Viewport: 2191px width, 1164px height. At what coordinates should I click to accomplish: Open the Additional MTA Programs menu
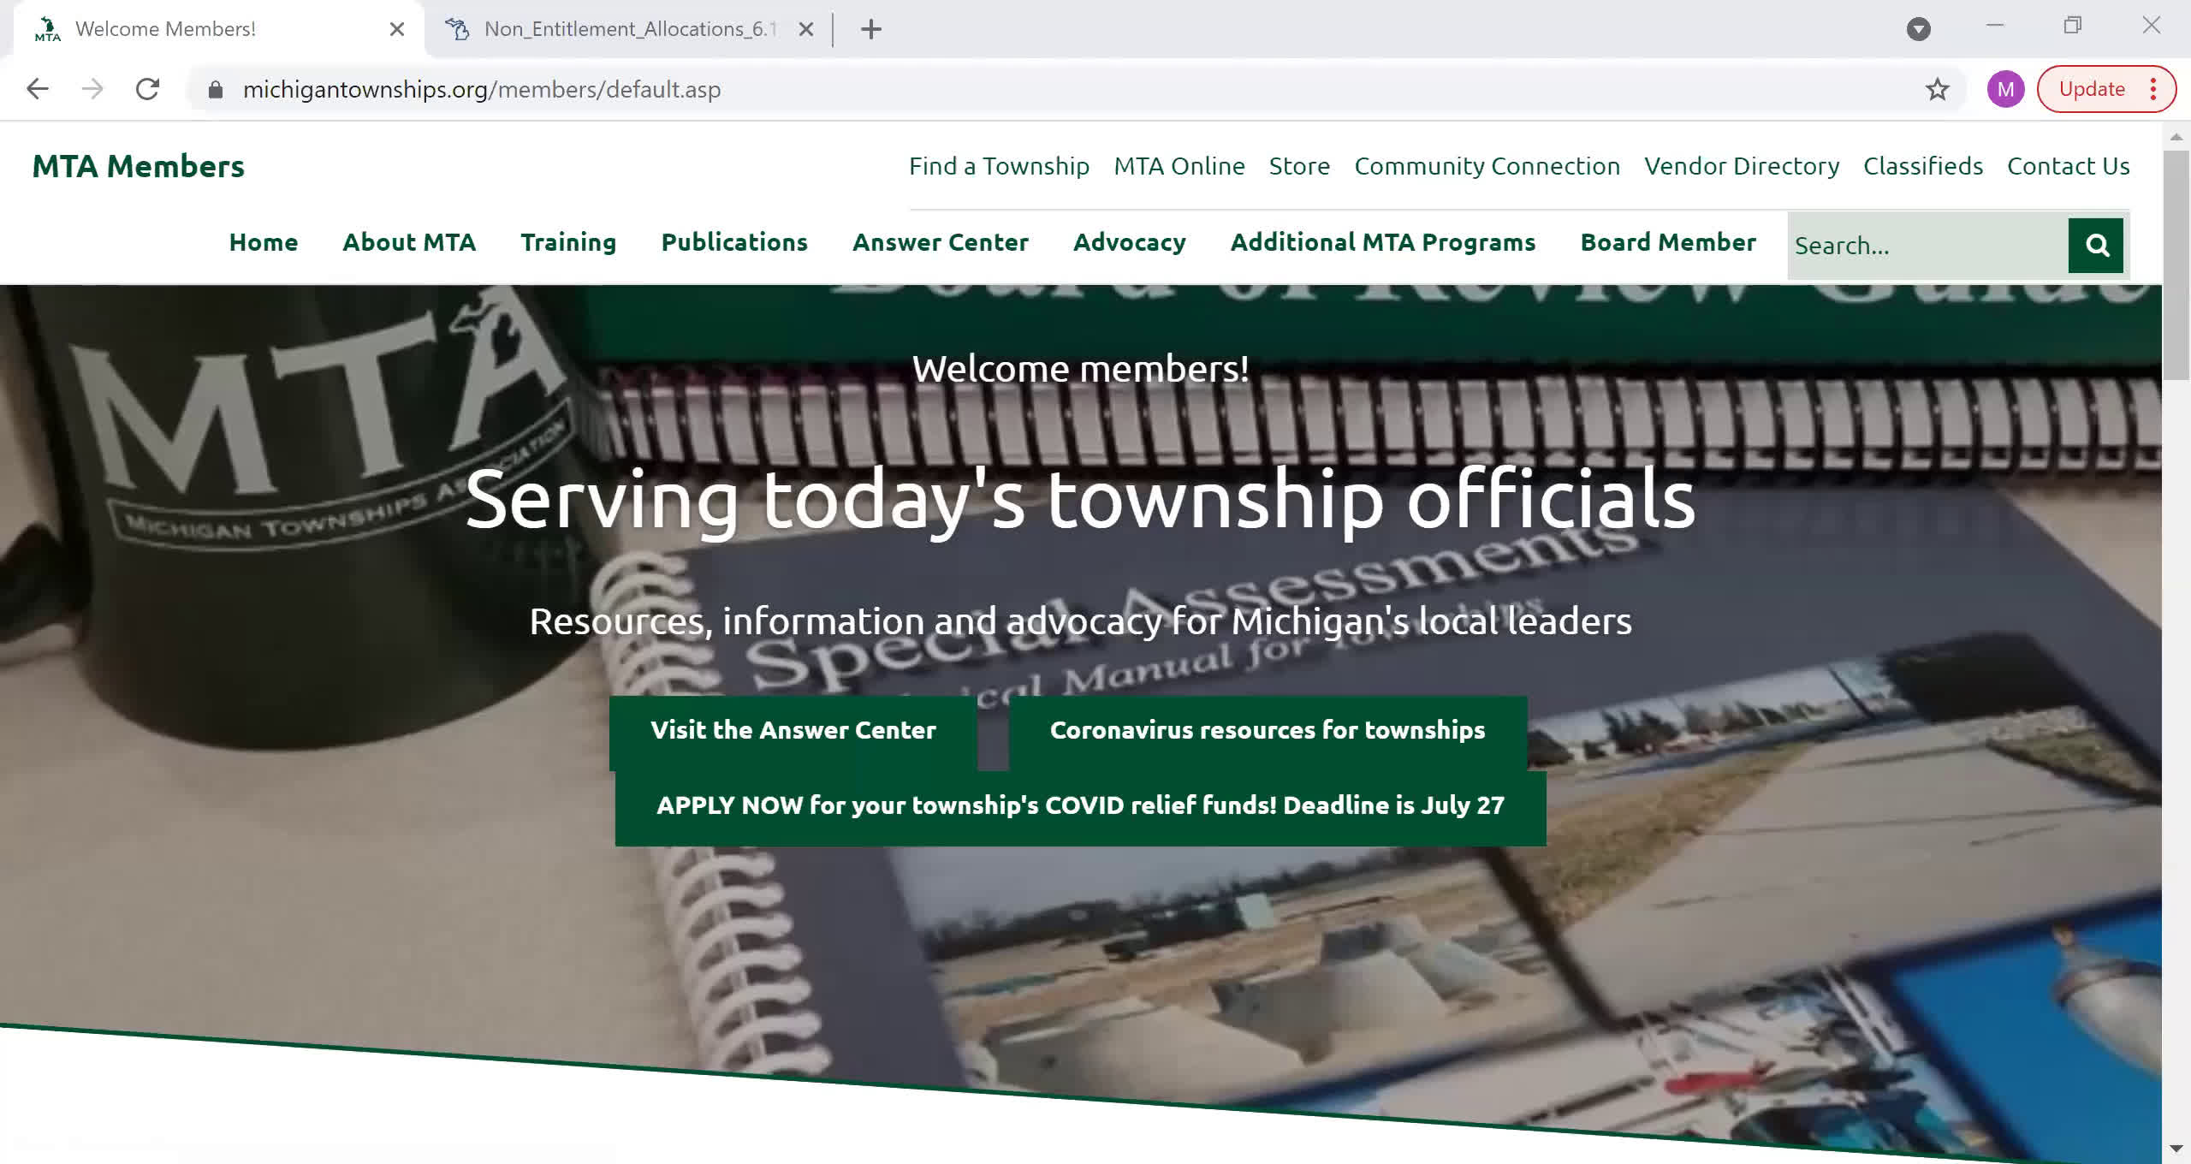[x=1383, y=242]
